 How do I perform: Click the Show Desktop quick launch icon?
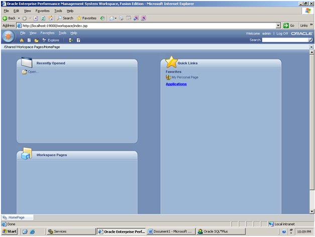pos(25,231)
